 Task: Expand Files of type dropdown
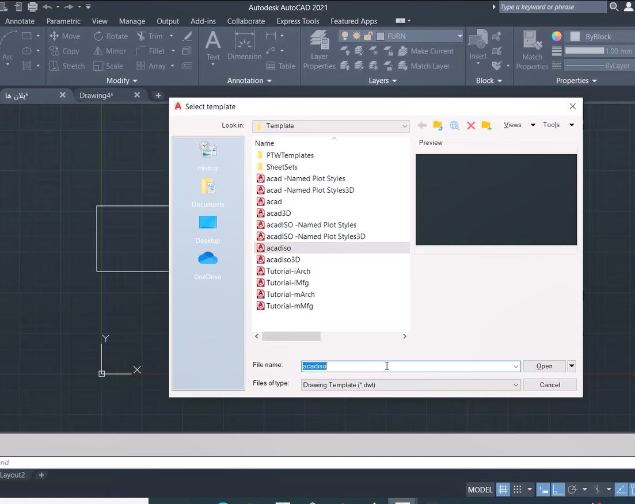[515, 384]
